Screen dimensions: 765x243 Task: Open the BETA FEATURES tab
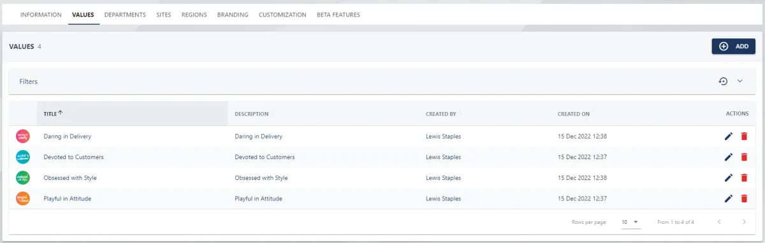[339, 15]
